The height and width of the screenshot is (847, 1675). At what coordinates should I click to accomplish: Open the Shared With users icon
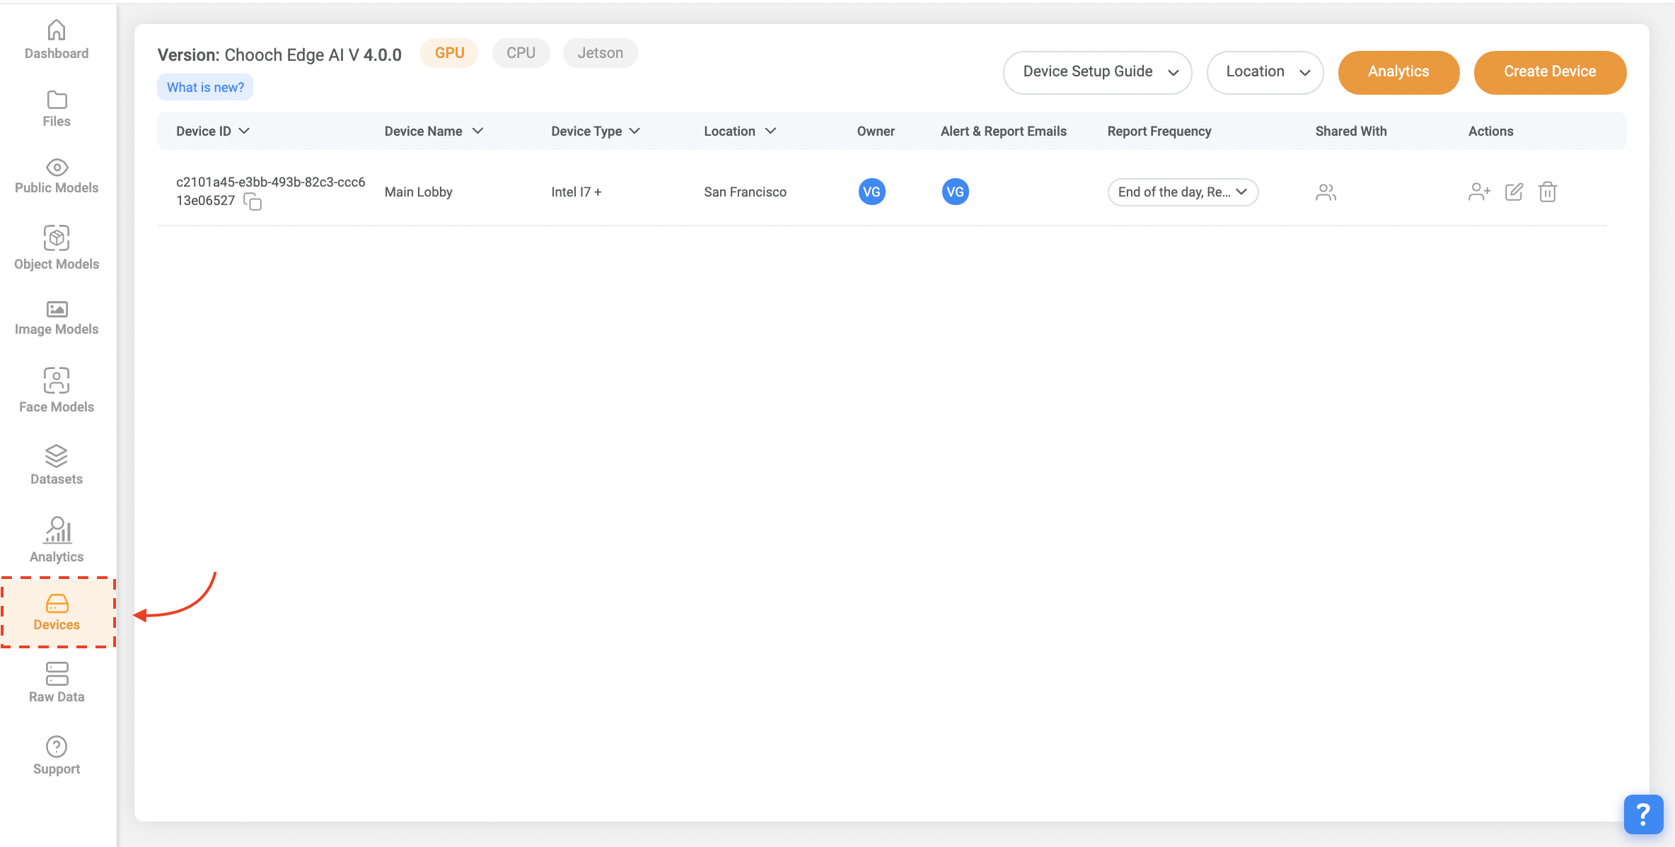[1326, 192]
